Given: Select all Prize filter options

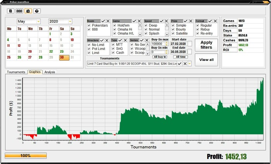Looking at the screenshot, I should click(185, 21).
